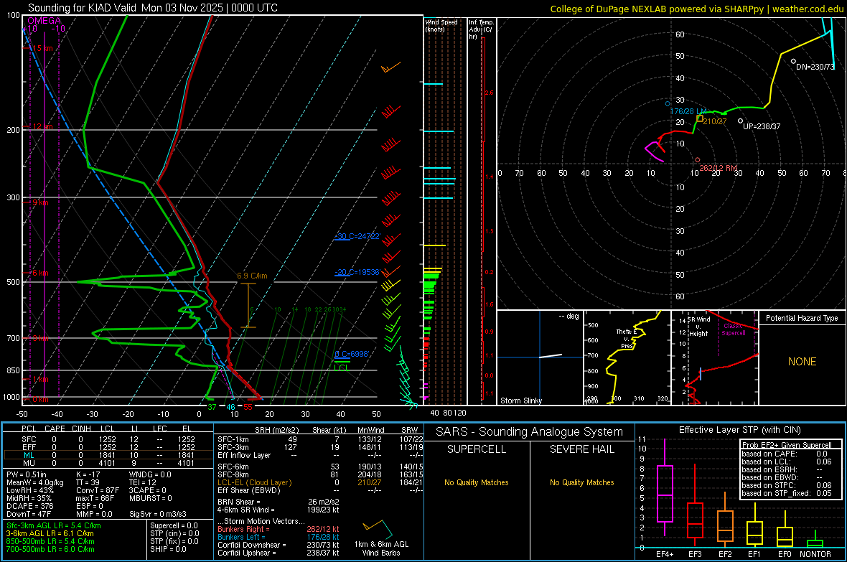Click the UP=238/37 hodograph label

tap(762, 126)
